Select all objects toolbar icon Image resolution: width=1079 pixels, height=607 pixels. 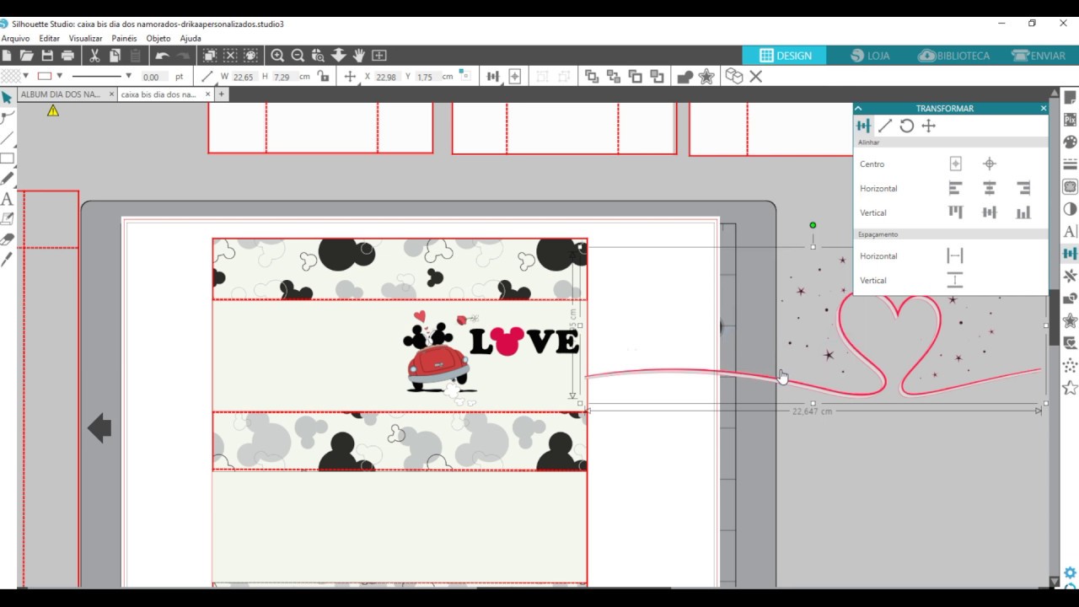[210, 56]
